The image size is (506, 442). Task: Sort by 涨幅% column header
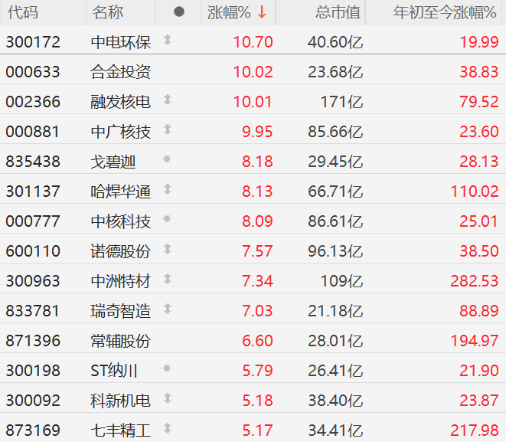tap(229, 12)
